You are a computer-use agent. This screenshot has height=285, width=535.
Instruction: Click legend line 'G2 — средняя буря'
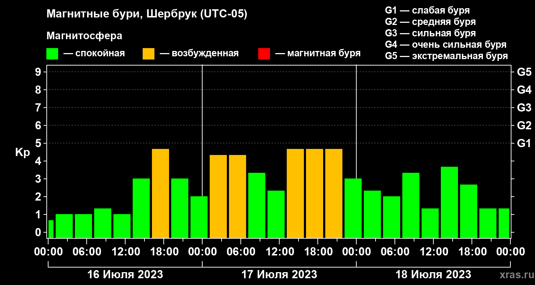(x=430, y=22)
